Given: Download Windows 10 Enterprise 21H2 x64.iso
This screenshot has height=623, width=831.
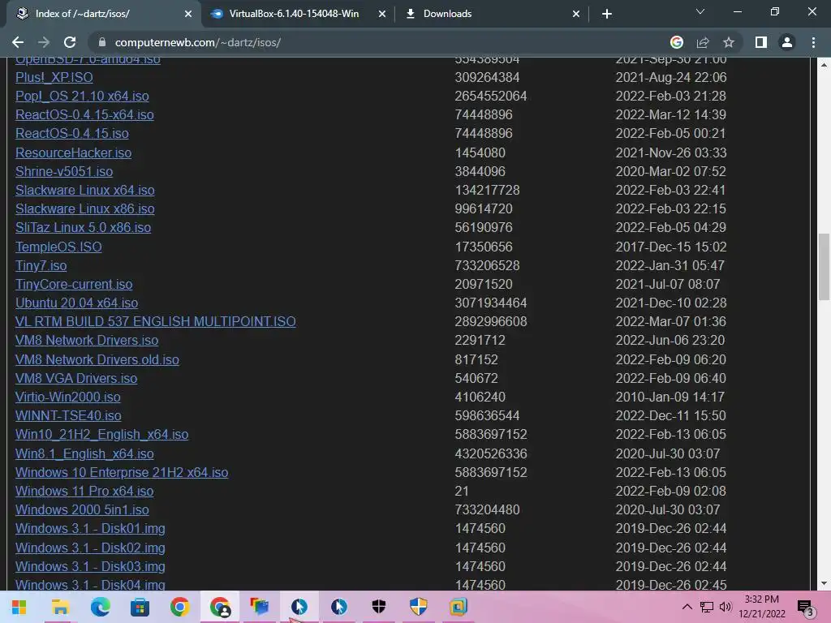Looking at the screenshot, I should pyautogui.click(x=122, y=473).
